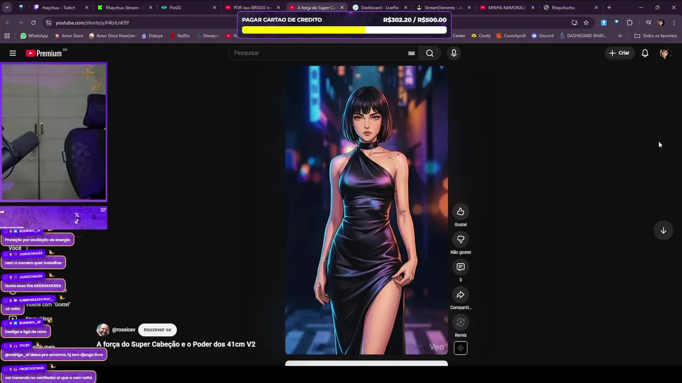This screenshot has width=682, height=383.
Task: Open the extensions puzzle icon
Action: click(x=630, y=23)
